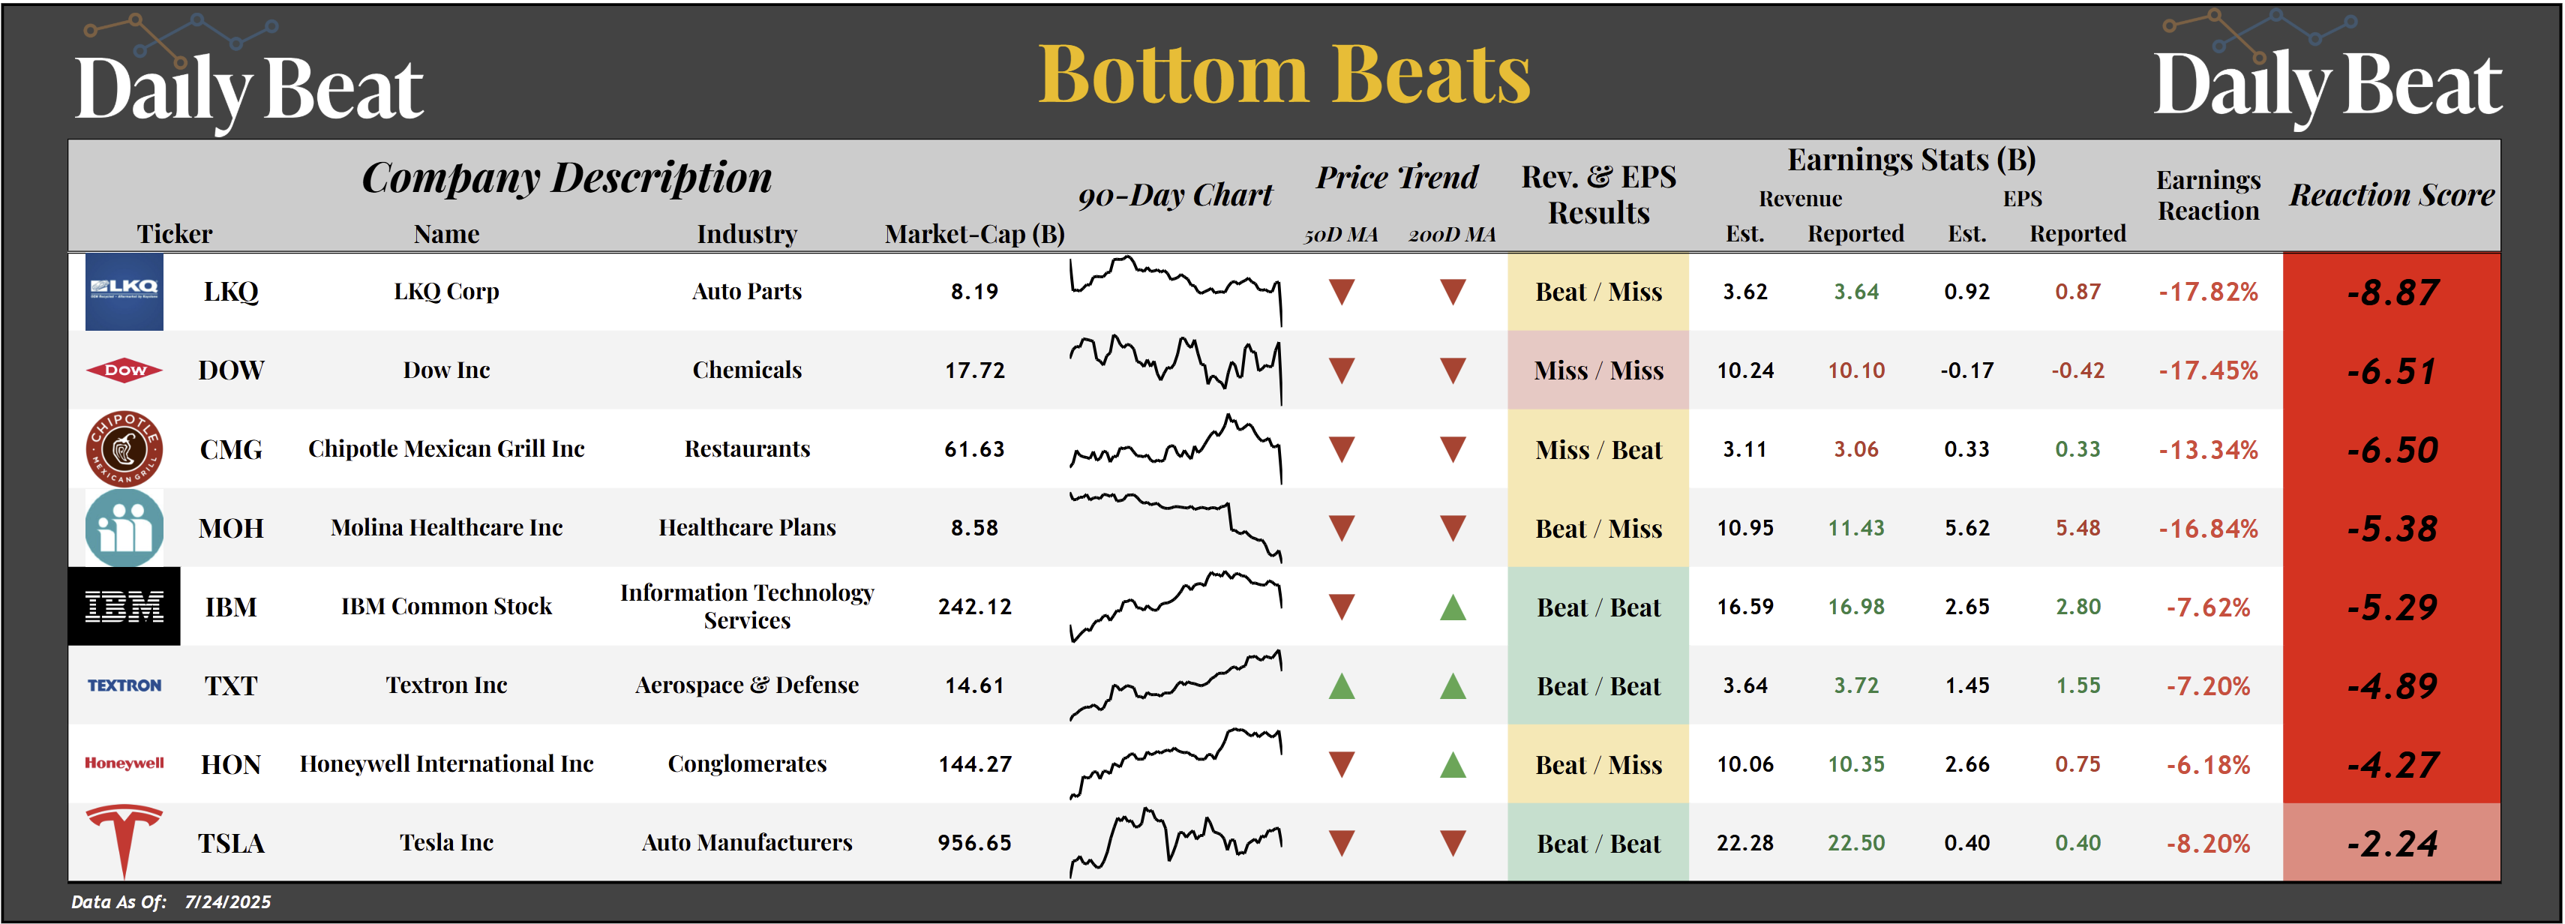Open Tesla's 90-day chart sparkline

(x=1175, y=842)
